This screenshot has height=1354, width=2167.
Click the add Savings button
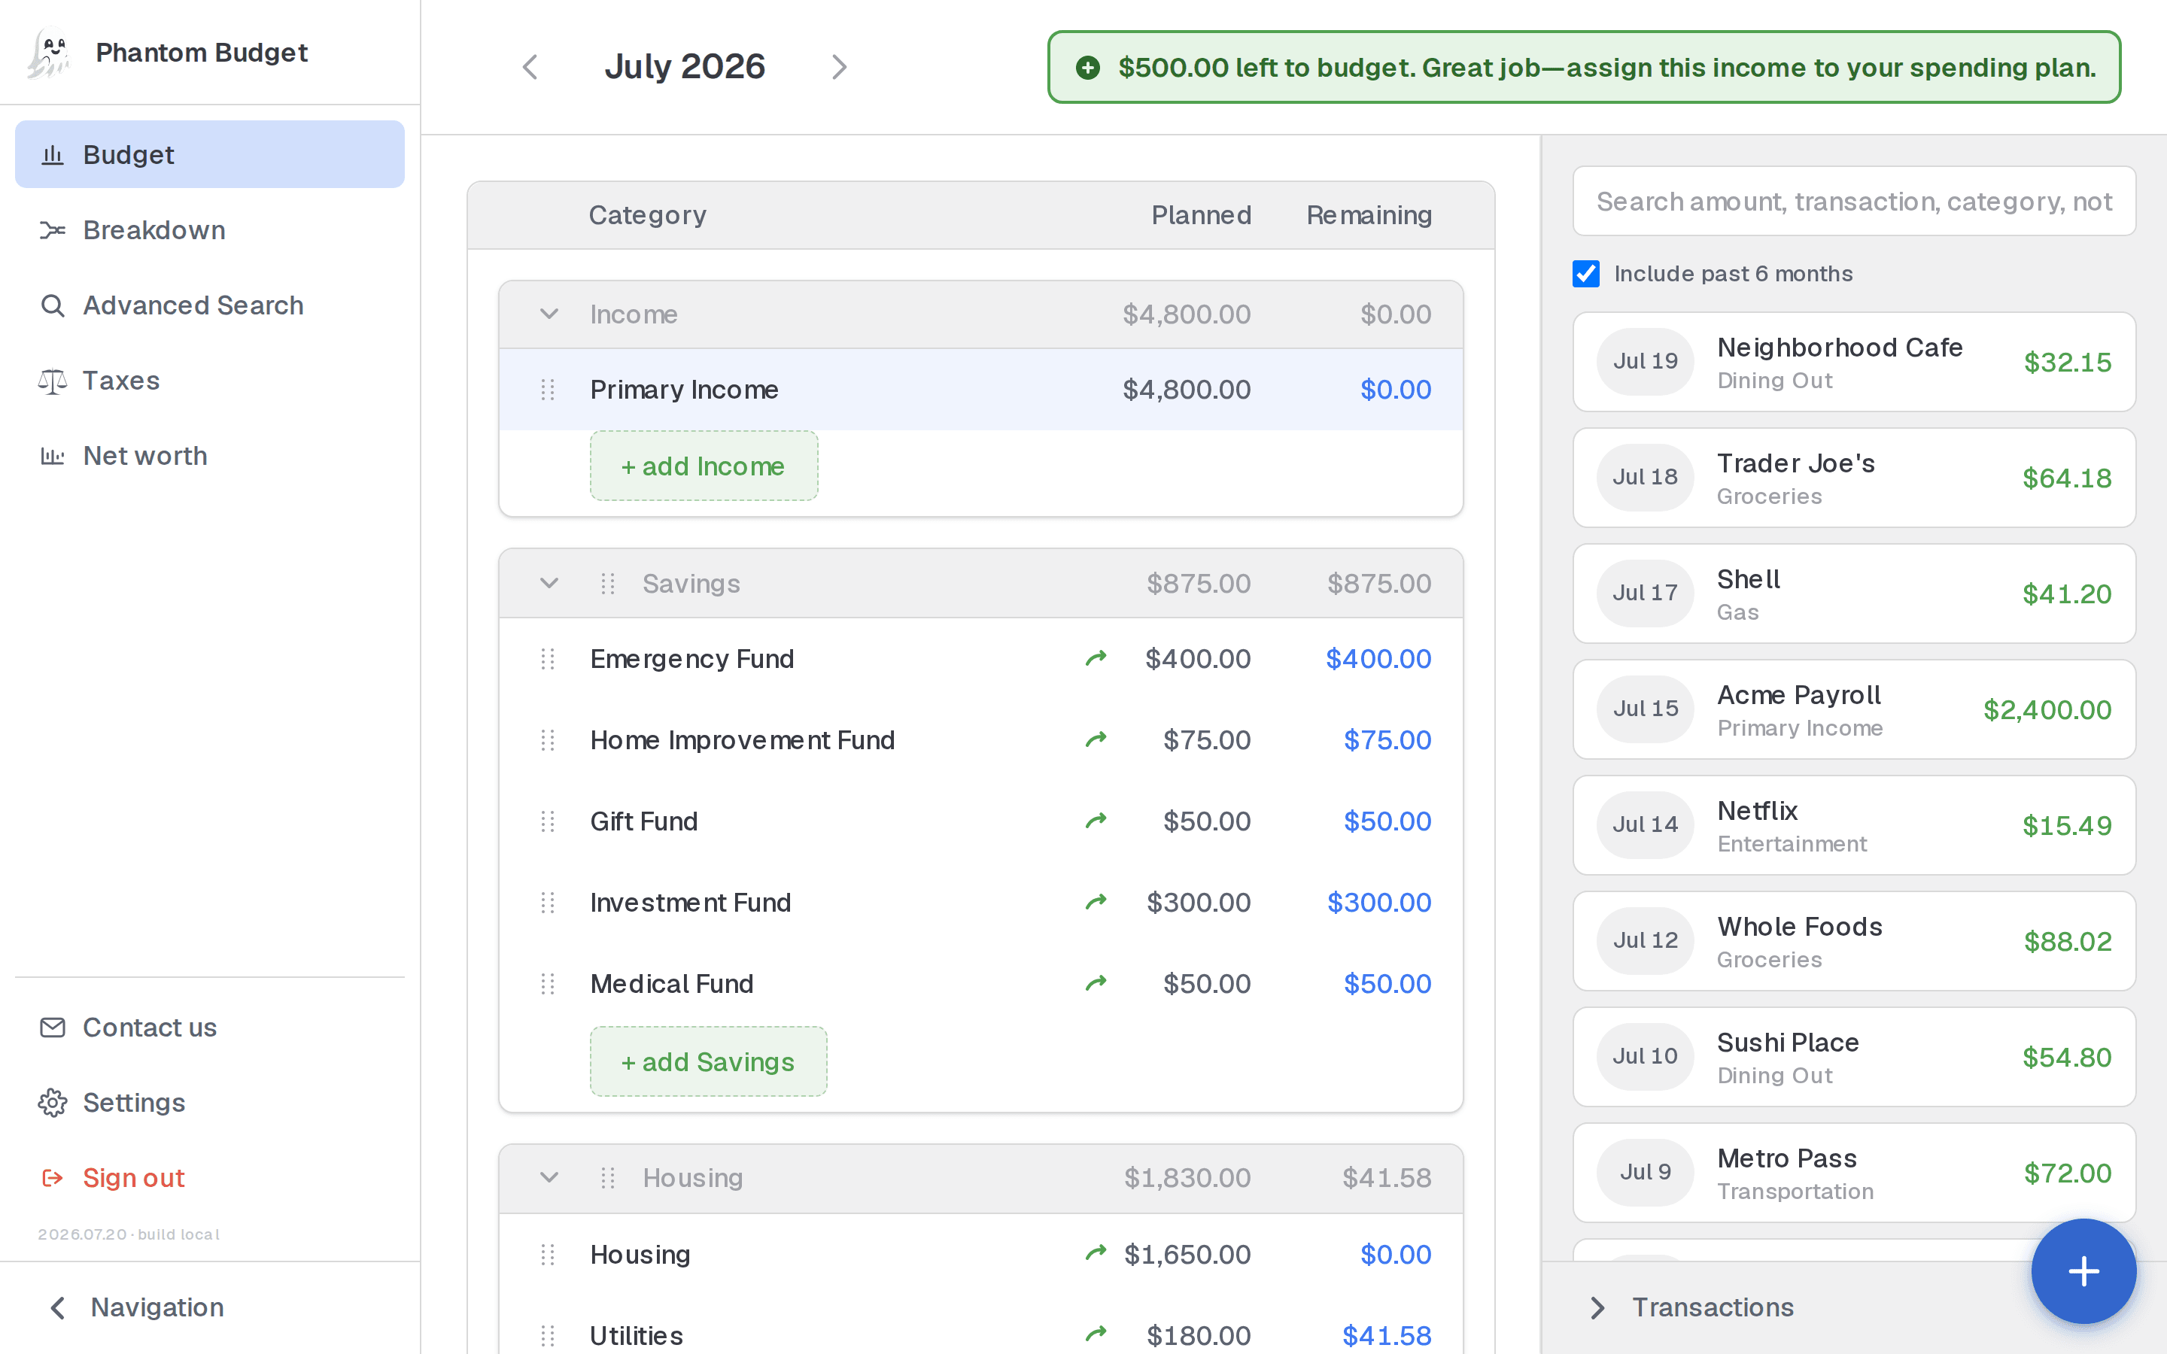coord(708,1061)
